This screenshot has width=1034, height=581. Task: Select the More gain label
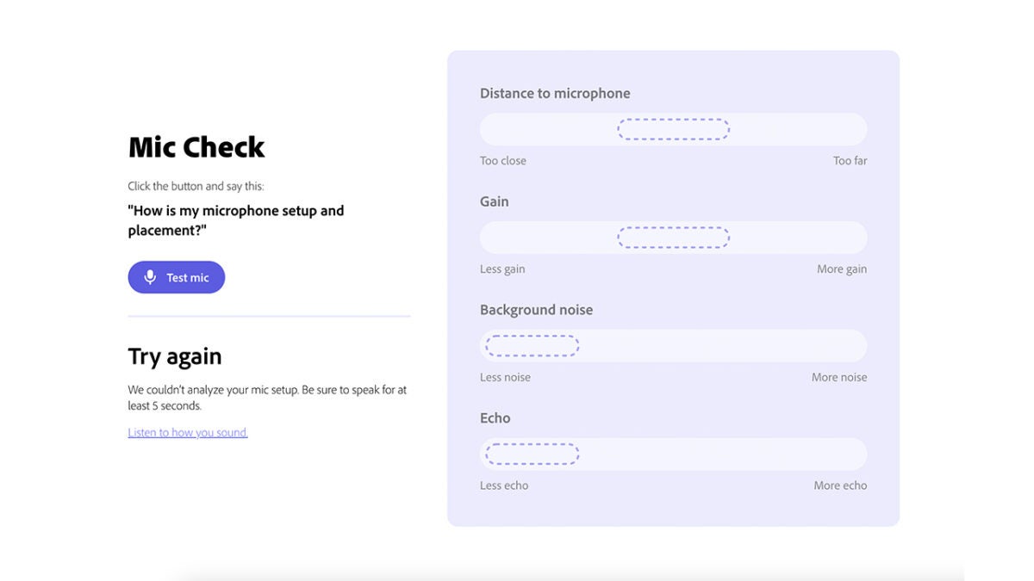tap(842, 269)
